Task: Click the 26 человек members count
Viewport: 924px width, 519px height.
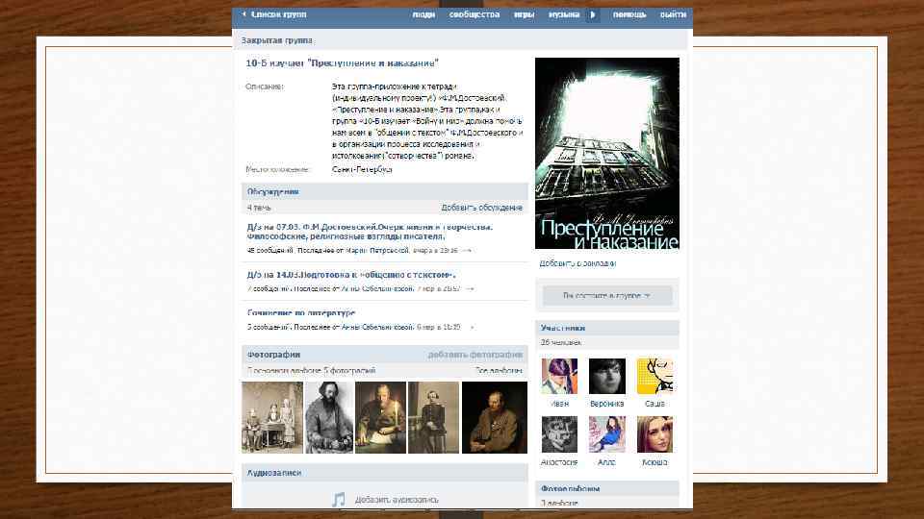Action: pyautogui.click(x=561, y=342)
